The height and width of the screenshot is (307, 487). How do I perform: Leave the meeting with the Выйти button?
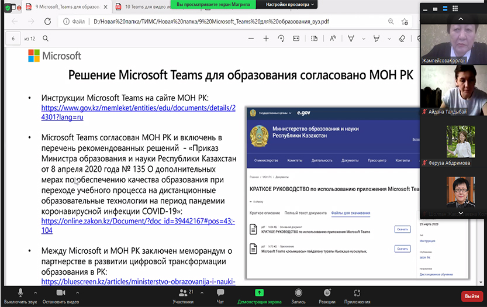coord(472,296)
